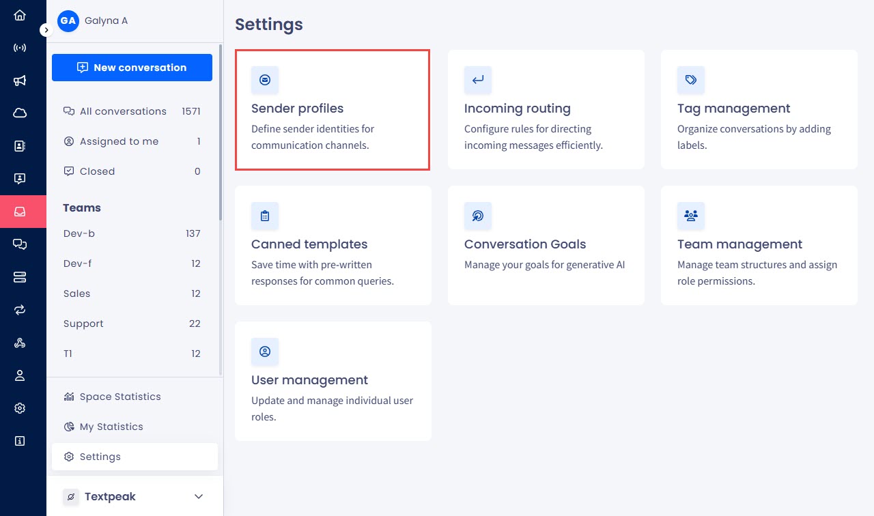The width and height of the screenshot is (874, 516).
Task: Select the Dev-f team
Action: pyautogui.click(x=132, y=263)
